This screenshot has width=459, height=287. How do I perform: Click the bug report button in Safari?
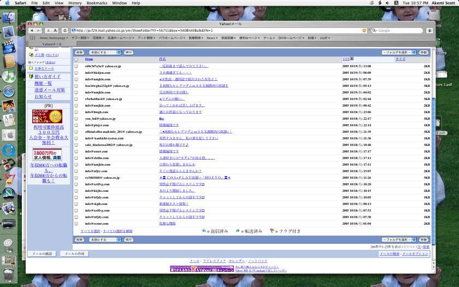click(x=429, y=31)
